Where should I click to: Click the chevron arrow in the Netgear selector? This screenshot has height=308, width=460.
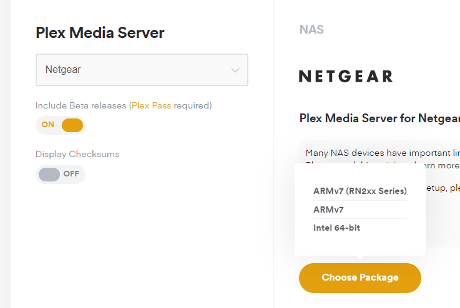(x=235, y=70)
